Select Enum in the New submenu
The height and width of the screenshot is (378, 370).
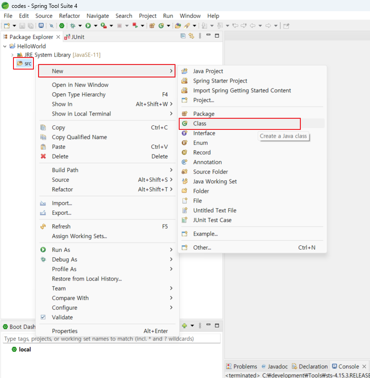(x=252, y=143)
